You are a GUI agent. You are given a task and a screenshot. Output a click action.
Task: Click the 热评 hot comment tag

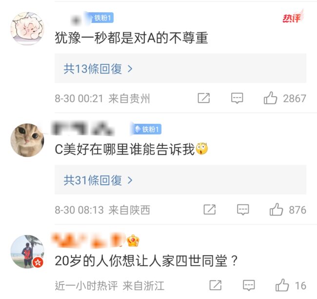pos(292,17)
